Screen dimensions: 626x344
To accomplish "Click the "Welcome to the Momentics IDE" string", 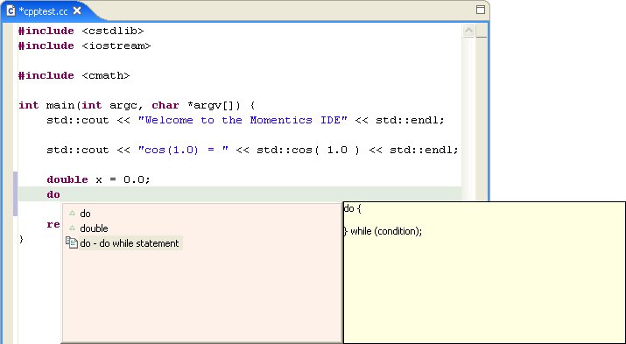I will point(243,120).
